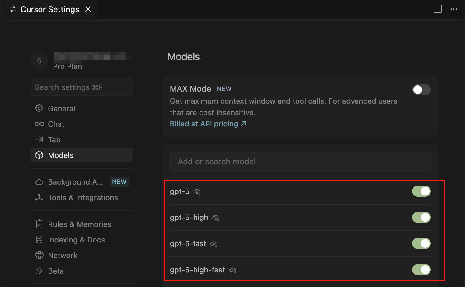
Task: Click the brain icon beside gpt-5-high-fast
Action: click(x=232, y=270)
